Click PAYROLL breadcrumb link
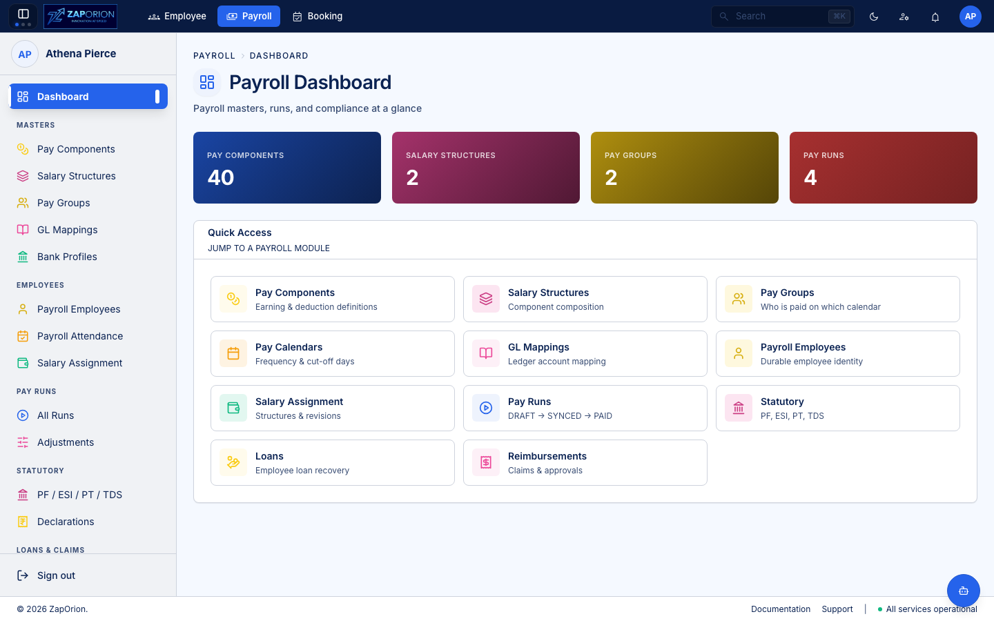The height and width of the screenshot is (621, 994). (214, 56)
